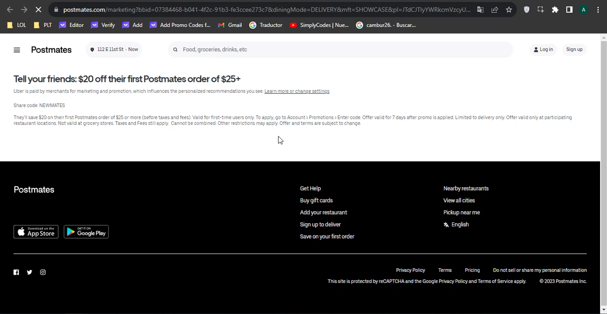The width and height of the screenshot is (607, 314).
Task: Open the Postmates hamburger menu
Action: pos(17,50)
